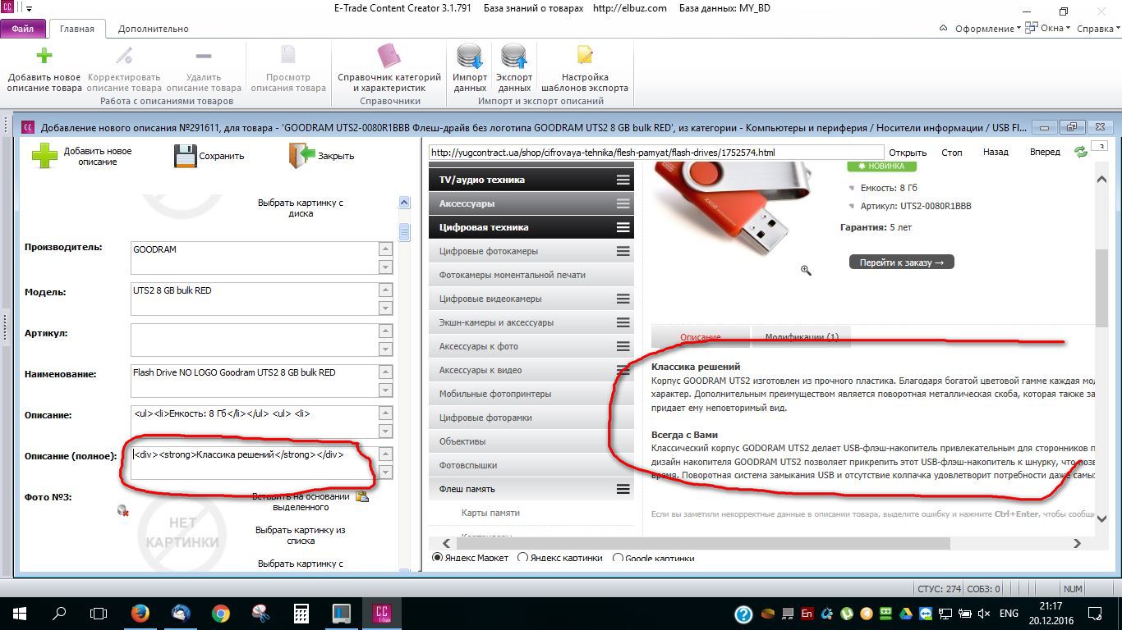
Task: Click the Google Drive tray icon
Action: (x=906, y=613)
